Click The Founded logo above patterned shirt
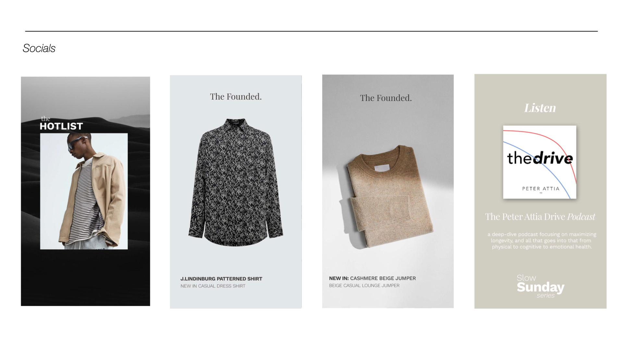623x350 pixels. [x=236, y=97]
